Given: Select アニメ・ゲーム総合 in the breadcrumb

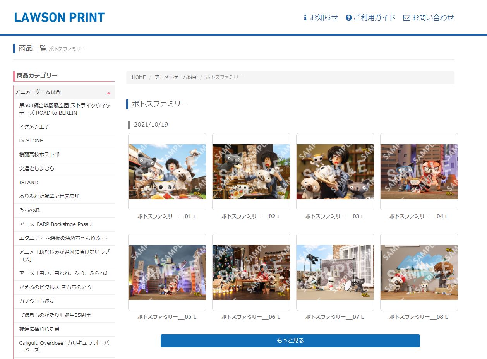Looking at the screenshot, I should [x=175, y=77].
